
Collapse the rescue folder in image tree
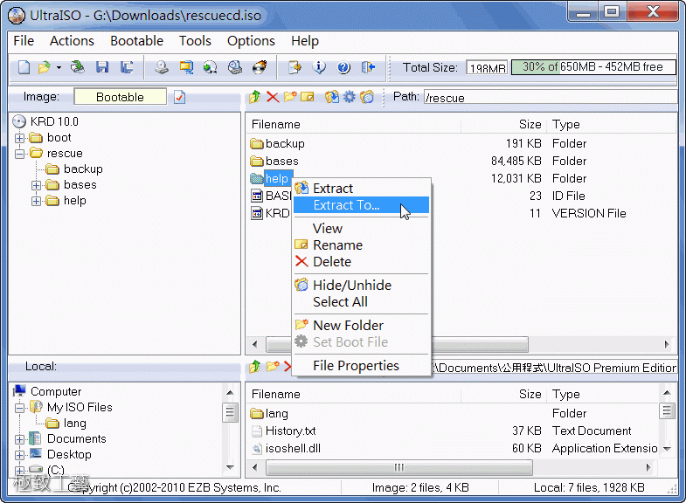pyautogui.click(x=19, y=154)
